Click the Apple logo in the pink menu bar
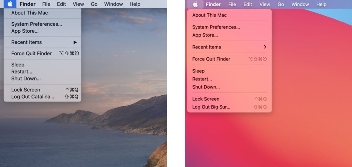 [x=195, y=4]
